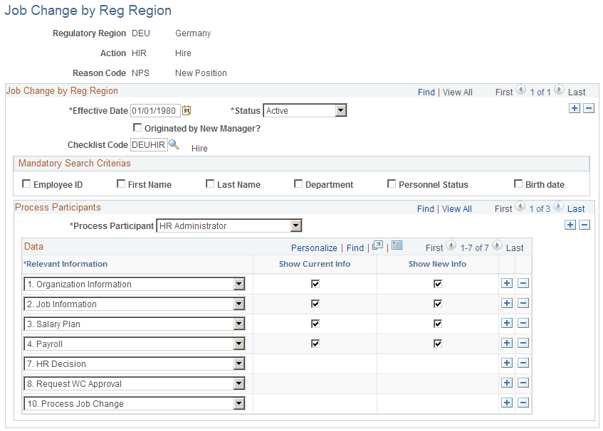Enable the Employee ID search criteria
603x431 pixels.
coord(26,183)
